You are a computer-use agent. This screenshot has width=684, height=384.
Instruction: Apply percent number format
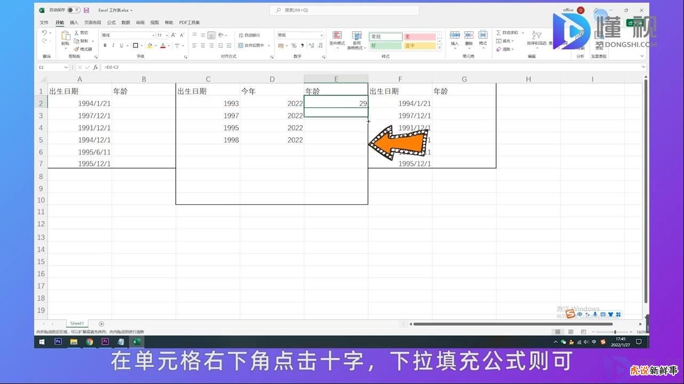click(294, 45)
